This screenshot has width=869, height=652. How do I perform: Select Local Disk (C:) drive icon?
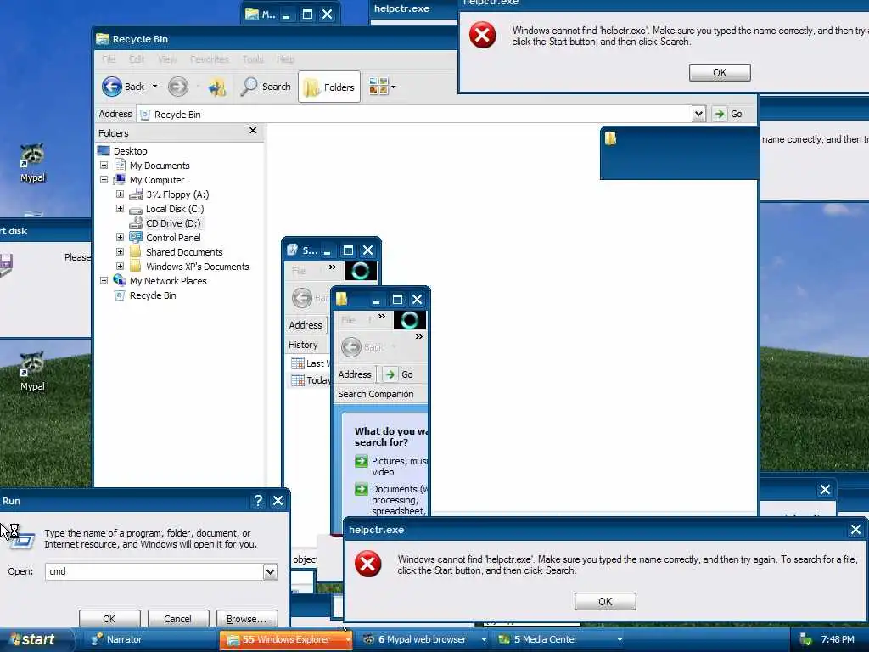coord(136,209)
